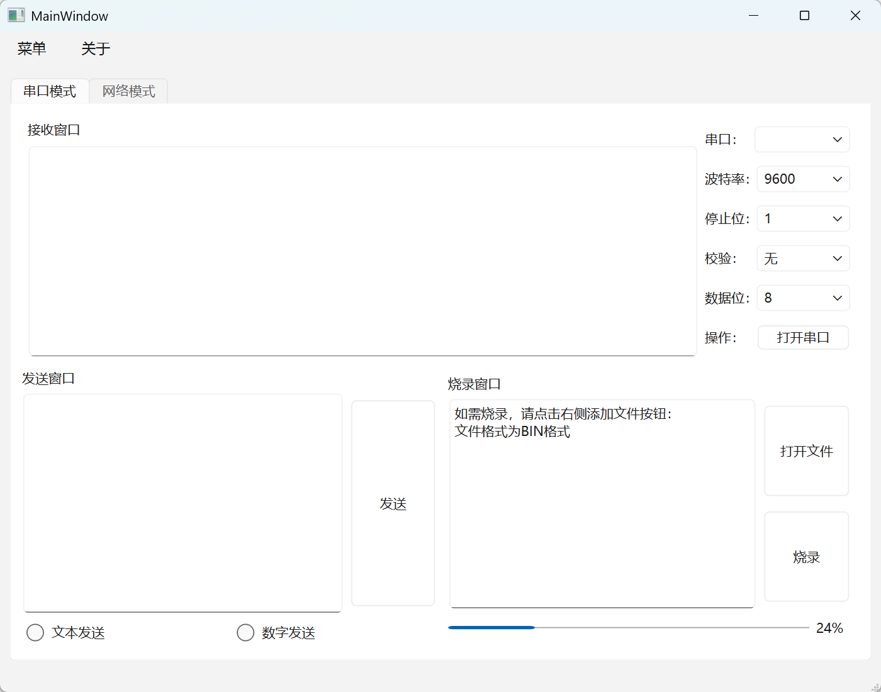Click the 打开串口 button
The width and height of the screenshot is (881, 692).
point(803,338)
